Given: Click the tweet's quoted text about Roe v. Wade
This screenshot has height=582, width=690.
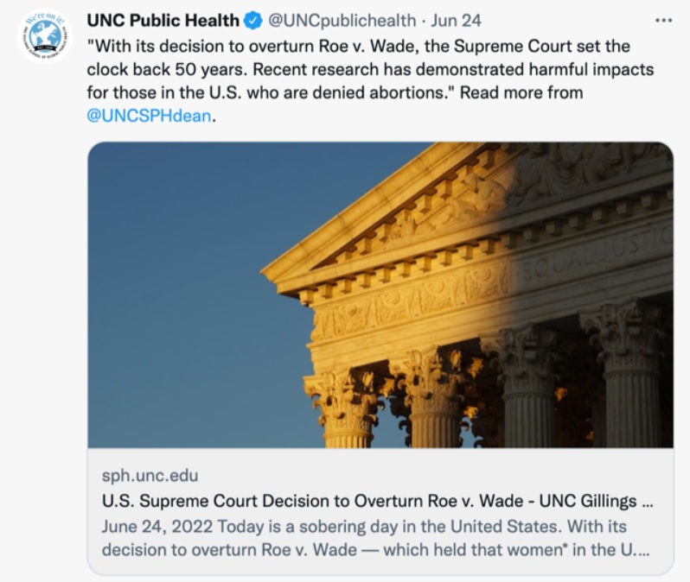Looking at the screenshot, I should click(x=346, y=46).
